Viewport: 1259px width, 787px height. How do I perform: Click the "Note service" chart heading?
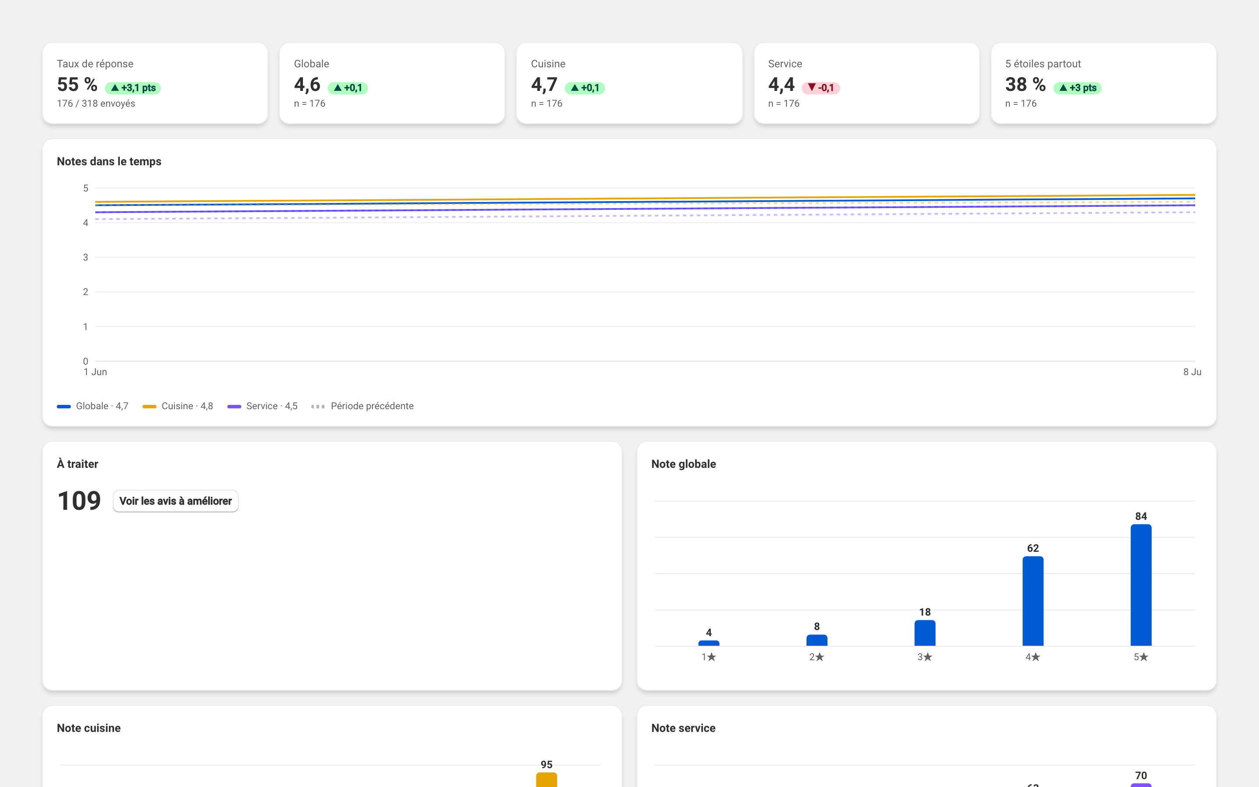[x=684, y=728]
